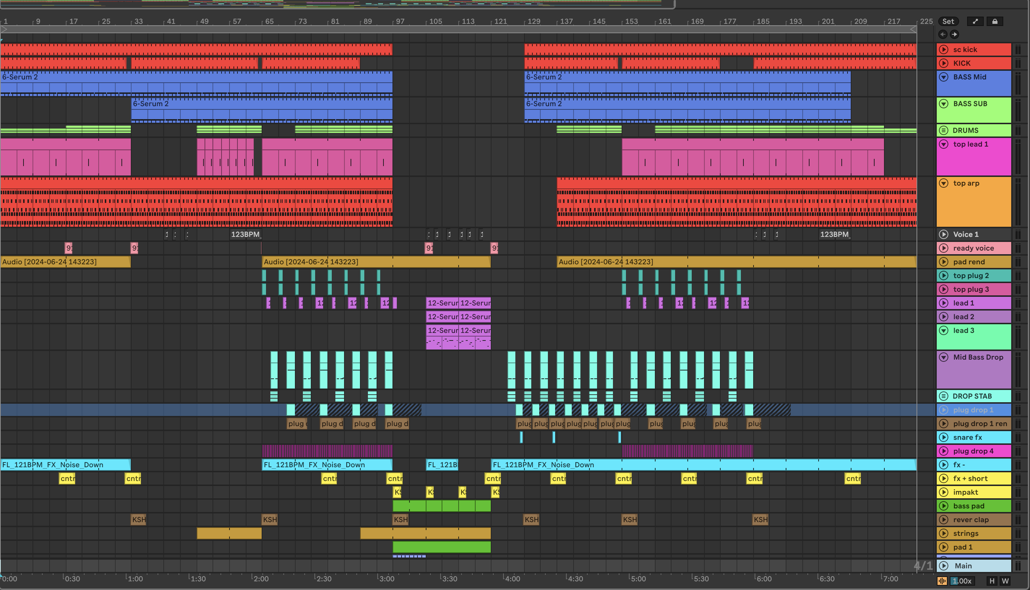Toggle the automation mode button
1030x590 pixels.
[975, 21]
